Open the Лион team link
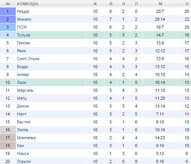 coord(21,82)
